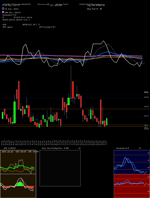
Task: Click the blue 20 Day EMA legend swatch
Action: [3, 5]
